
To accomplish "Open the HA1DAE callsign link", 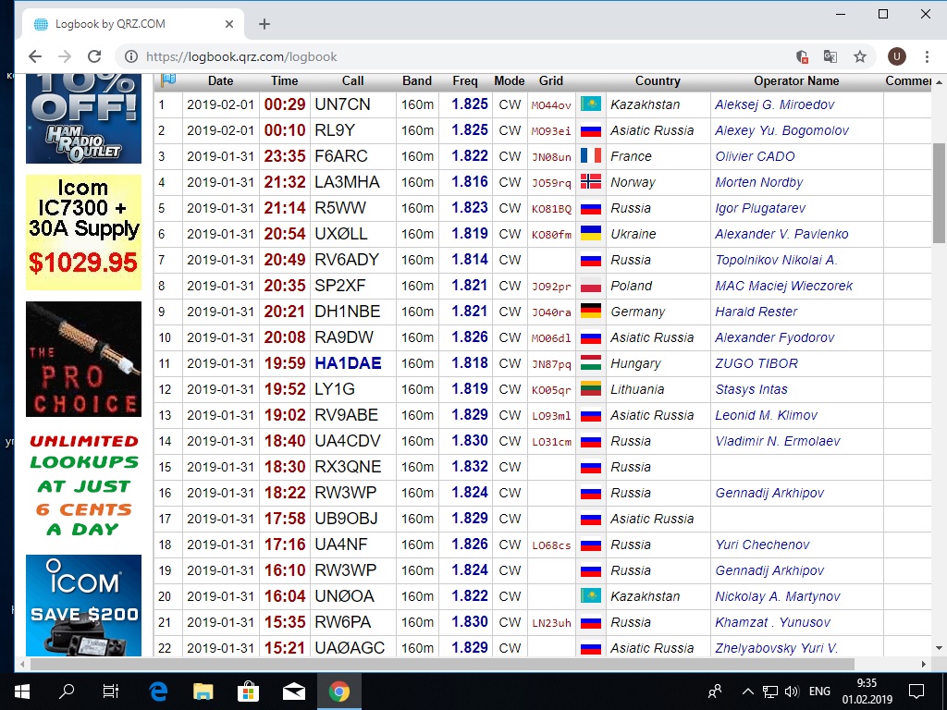I will [x=348, y=363].
